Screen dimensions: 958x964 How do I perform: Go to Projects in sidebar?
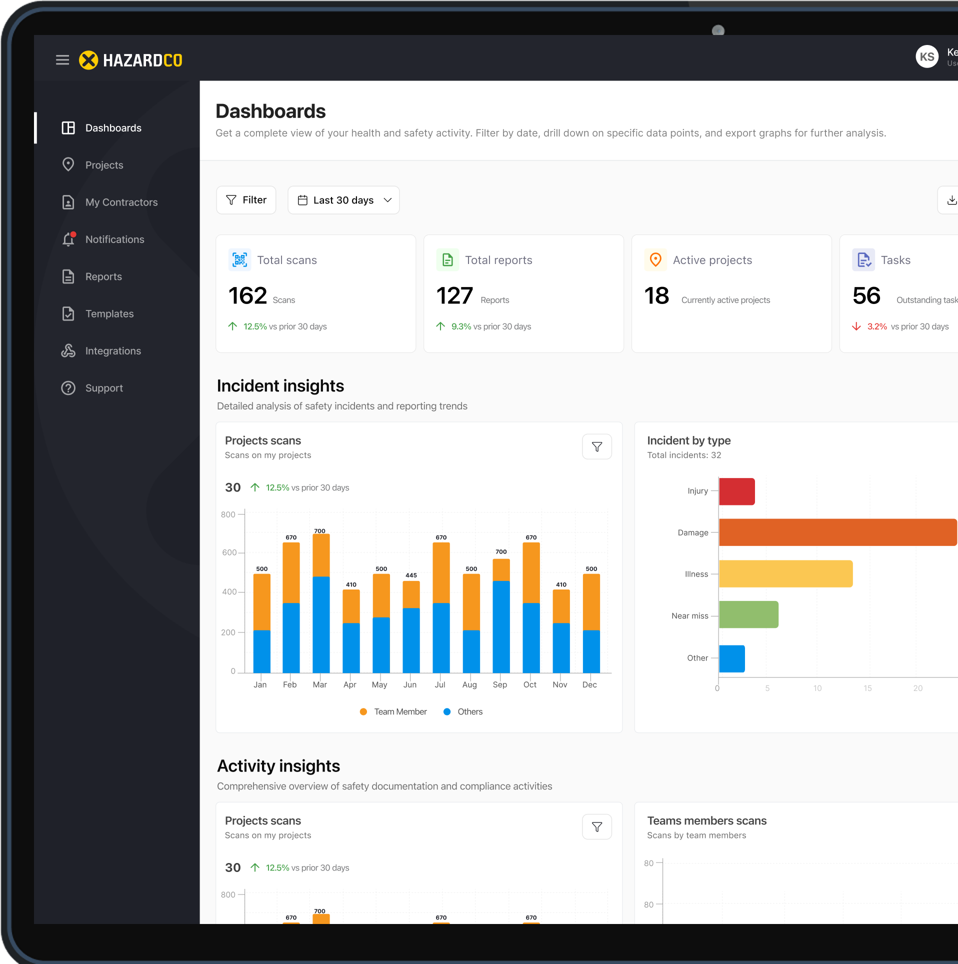coord(104,165)
